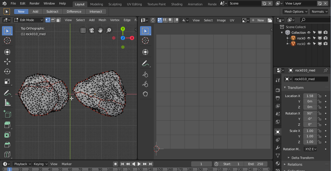Jump playback to the end frame
The height and width of the screenshot is (171, 331).
point(151,164)
